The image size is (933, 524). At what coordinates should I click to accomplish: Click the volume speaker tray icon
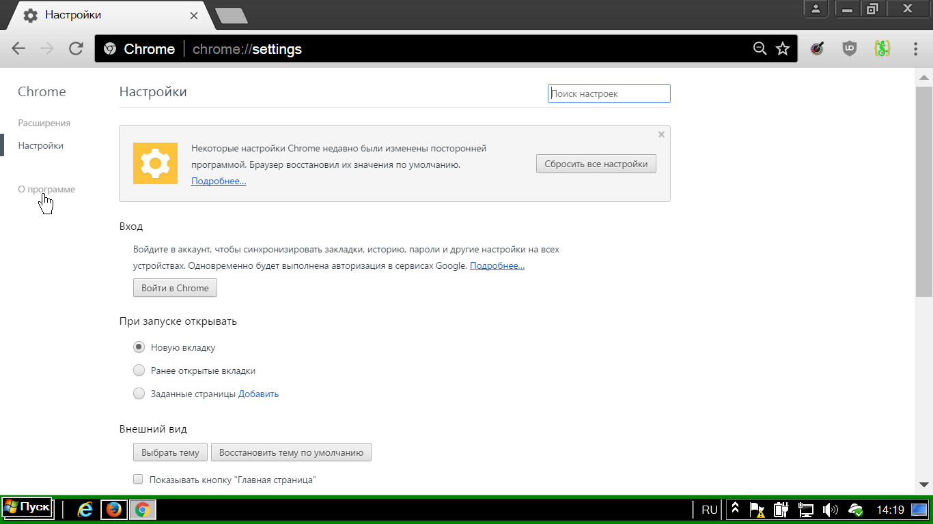(x=830, y=510)
